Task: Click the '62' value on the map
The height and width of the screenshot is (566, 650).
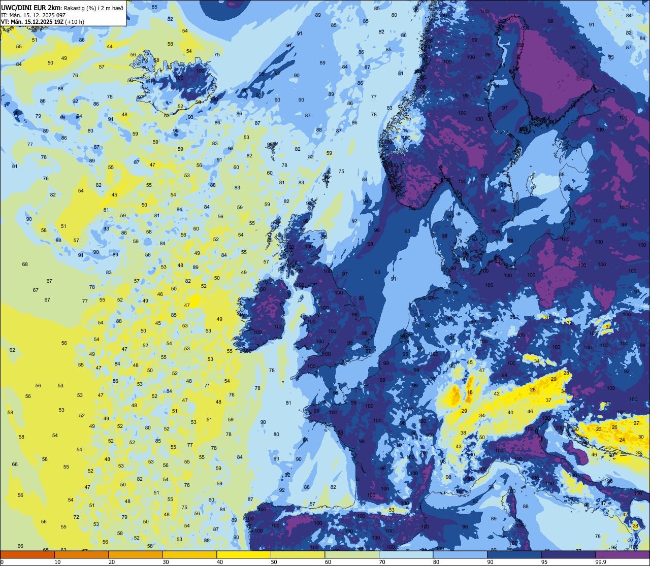Action: click(x=12, y=350)
